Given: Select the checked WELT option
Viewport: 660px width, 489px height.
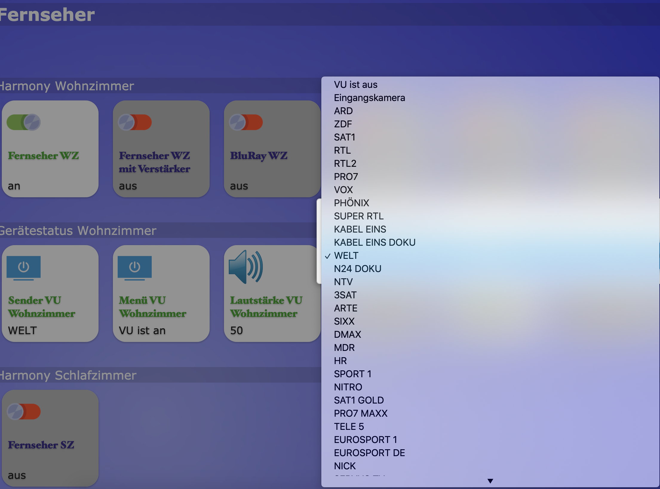Looking at the screenshot, I should pos(490,256).
